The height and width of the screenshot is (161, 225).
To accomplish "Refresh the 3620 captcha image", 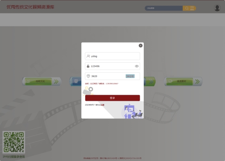I will tap(130, 76).
